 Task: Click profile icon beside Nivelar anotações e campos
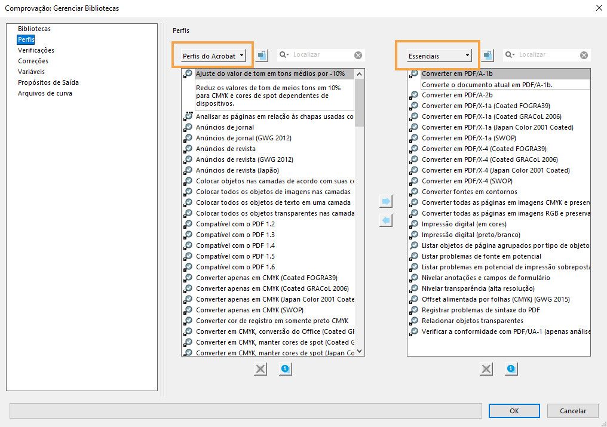pos(414,278)
